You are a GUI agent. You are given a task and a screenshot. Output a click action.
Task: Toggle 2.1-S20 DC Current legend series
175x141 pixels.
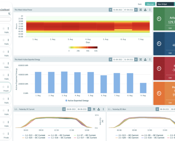click(x=127, y=137)
